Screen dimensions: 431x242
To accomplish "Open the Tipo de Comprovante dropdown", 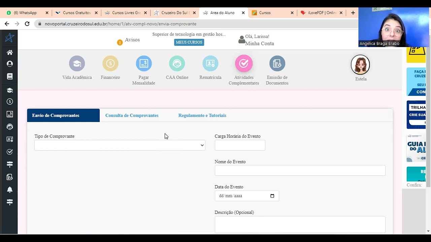I will [x=120, y=145].
